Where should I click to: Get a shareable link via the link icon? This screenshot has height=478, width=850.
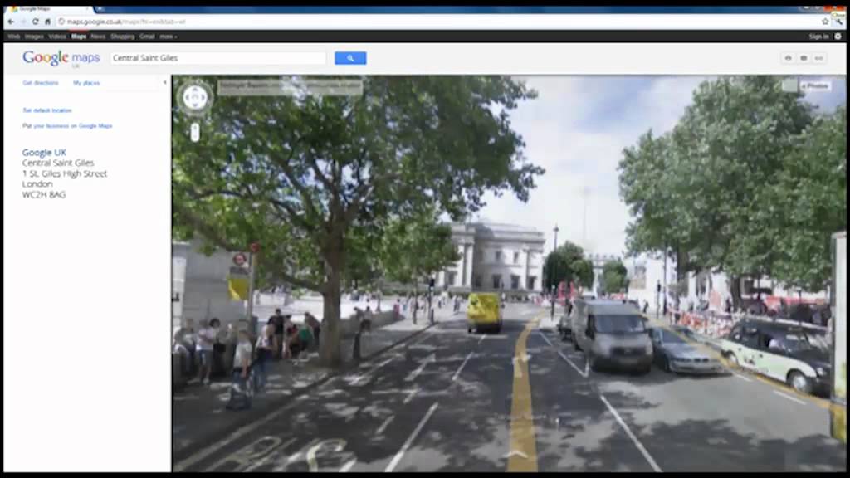click(819, 58)
